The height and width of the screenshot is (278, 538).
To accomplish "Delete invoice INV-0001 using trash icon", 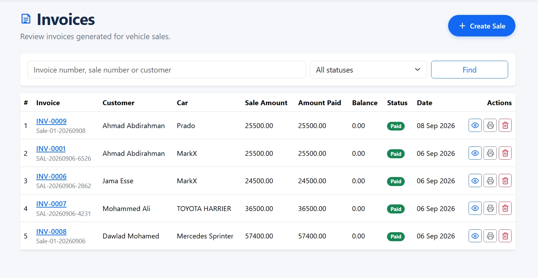I will (x=505, y=153).
